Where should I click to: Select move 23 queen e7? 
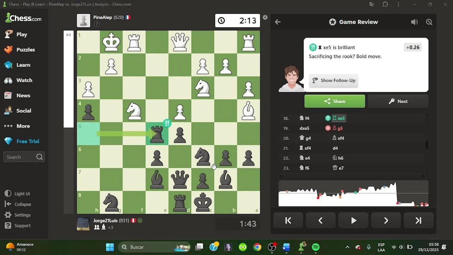[x=338, y=168]
